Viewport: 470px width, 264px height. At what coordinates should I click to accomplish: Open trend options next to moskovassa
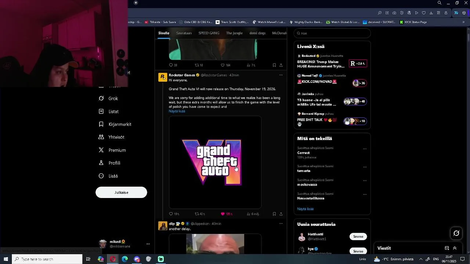coord(365,180)
